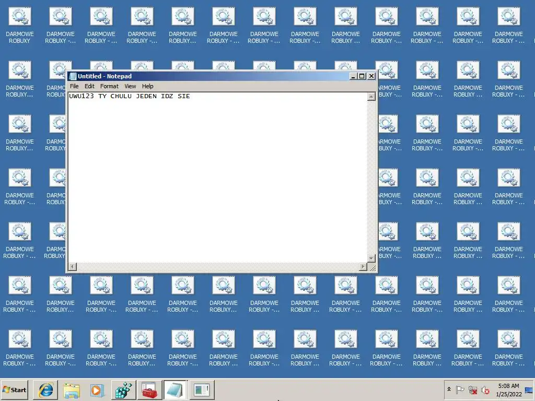
Task: Click the Notepad scroll down arrow
Action: tap(371, 258)
